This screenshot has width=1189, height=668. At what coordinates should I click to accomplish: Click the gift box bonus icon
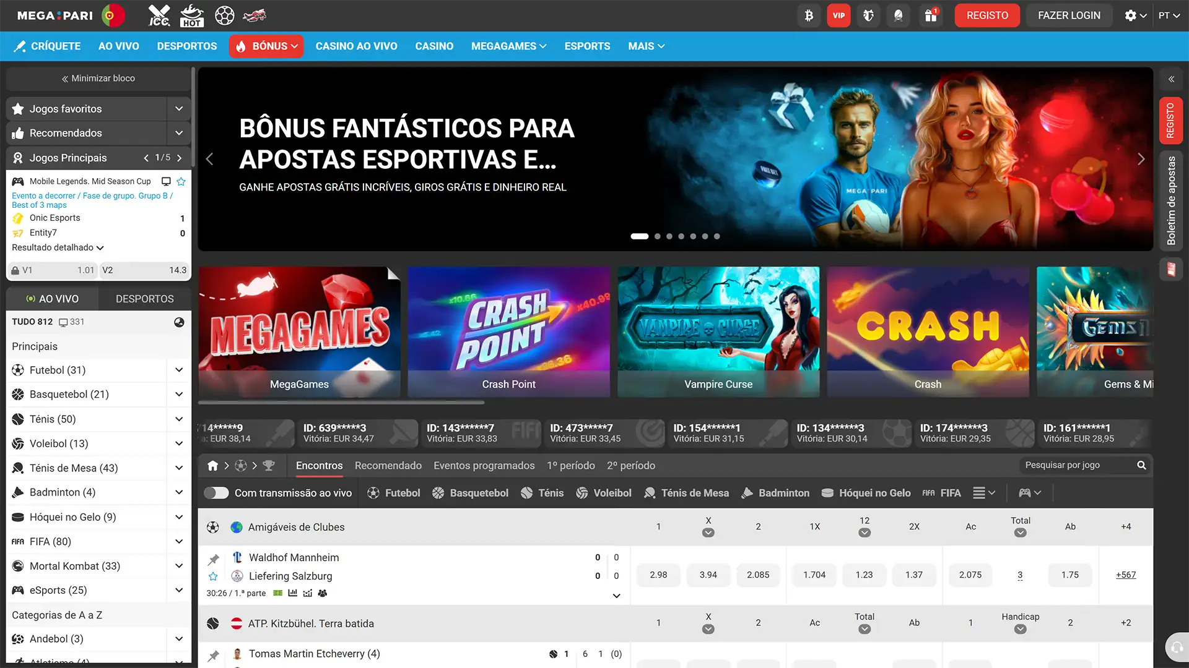(x=931, y=15)
